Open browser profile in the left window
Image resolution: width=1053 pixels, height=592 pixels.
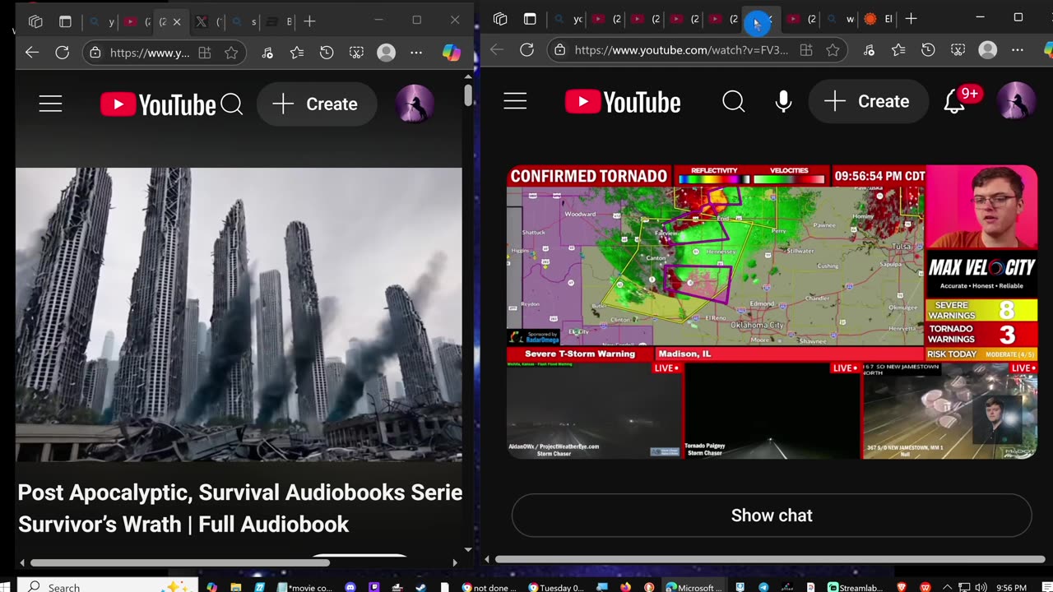coord(386,53)
